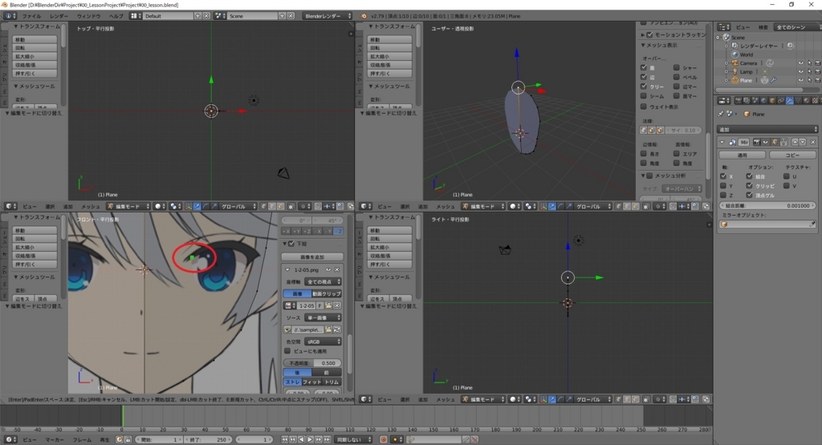Jump to timeline start frame
822x445 pixels.
click(x=283, y=439)
